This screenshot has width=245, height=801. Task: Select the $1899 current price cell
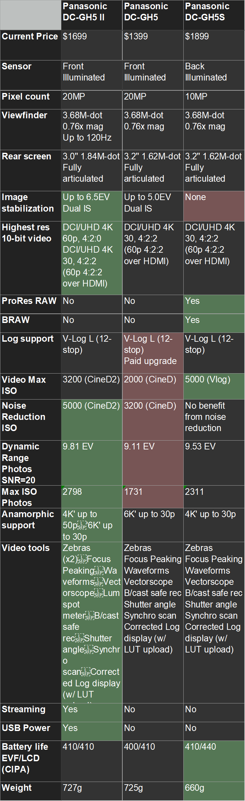click(214, 45)
